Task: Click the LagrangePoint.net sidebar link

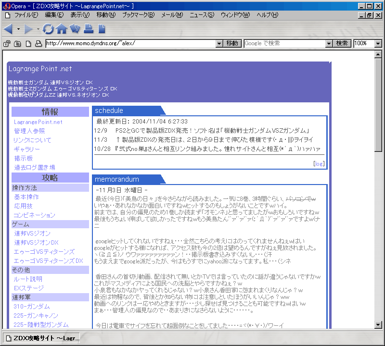Action: [x=38, y=122]
